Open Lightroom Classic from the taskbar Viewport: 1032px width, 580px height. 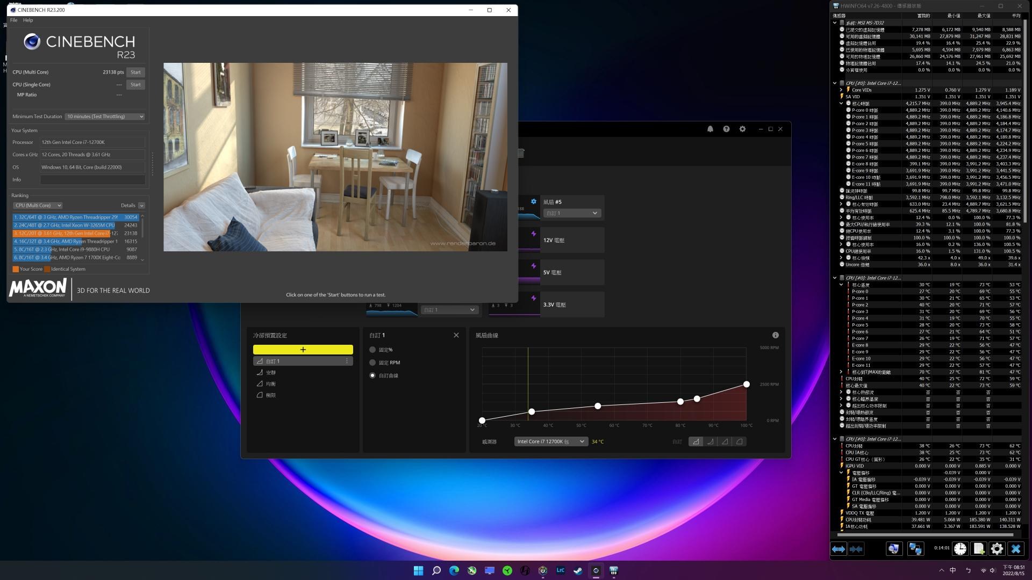pyautogui.click(x=560, y=571)
